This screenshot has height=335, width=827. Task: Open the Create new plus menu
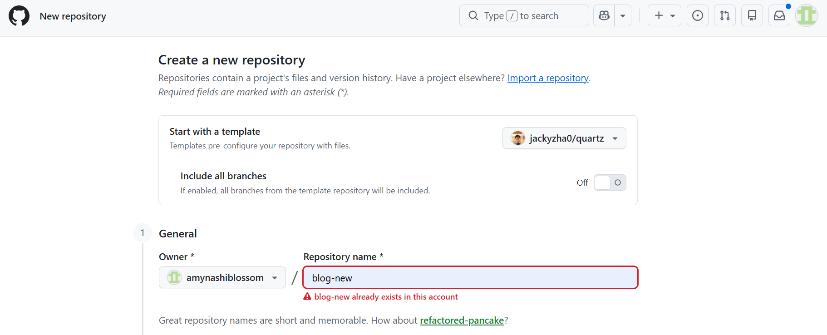tap(665, 16)
